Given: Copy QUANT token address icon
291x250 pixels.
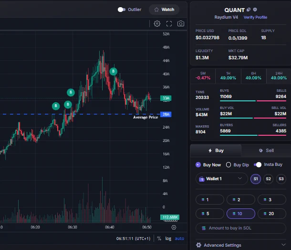Looking at the screenshot, I should click(249, 10).
